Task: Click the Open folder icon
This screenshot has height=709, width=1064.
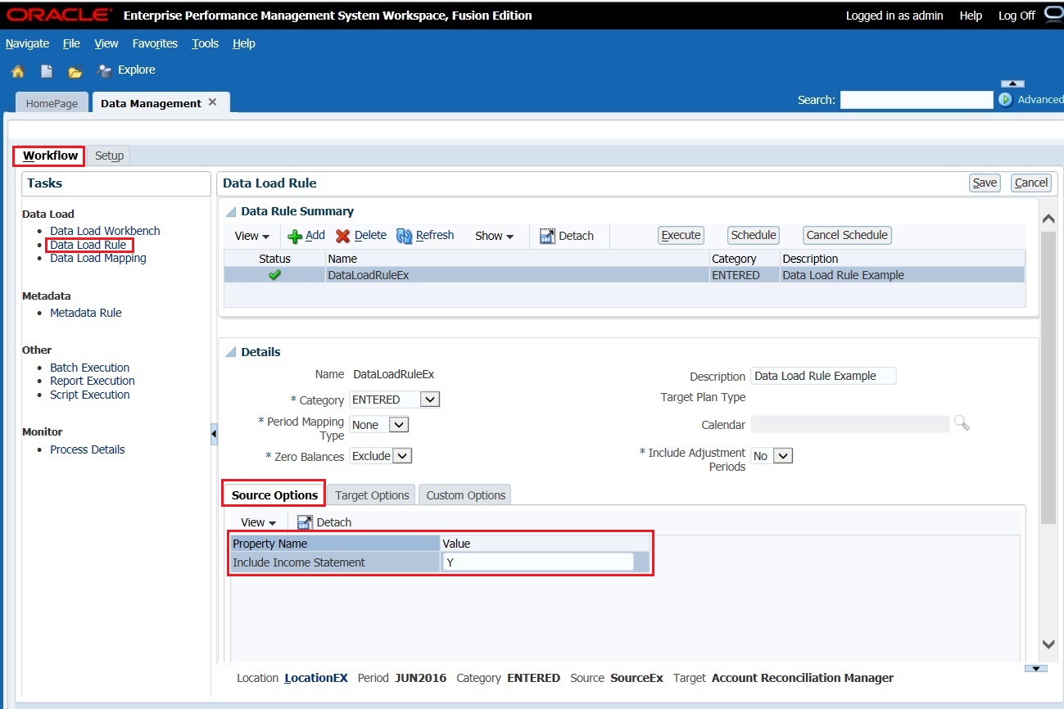Action: pos(75,71)
